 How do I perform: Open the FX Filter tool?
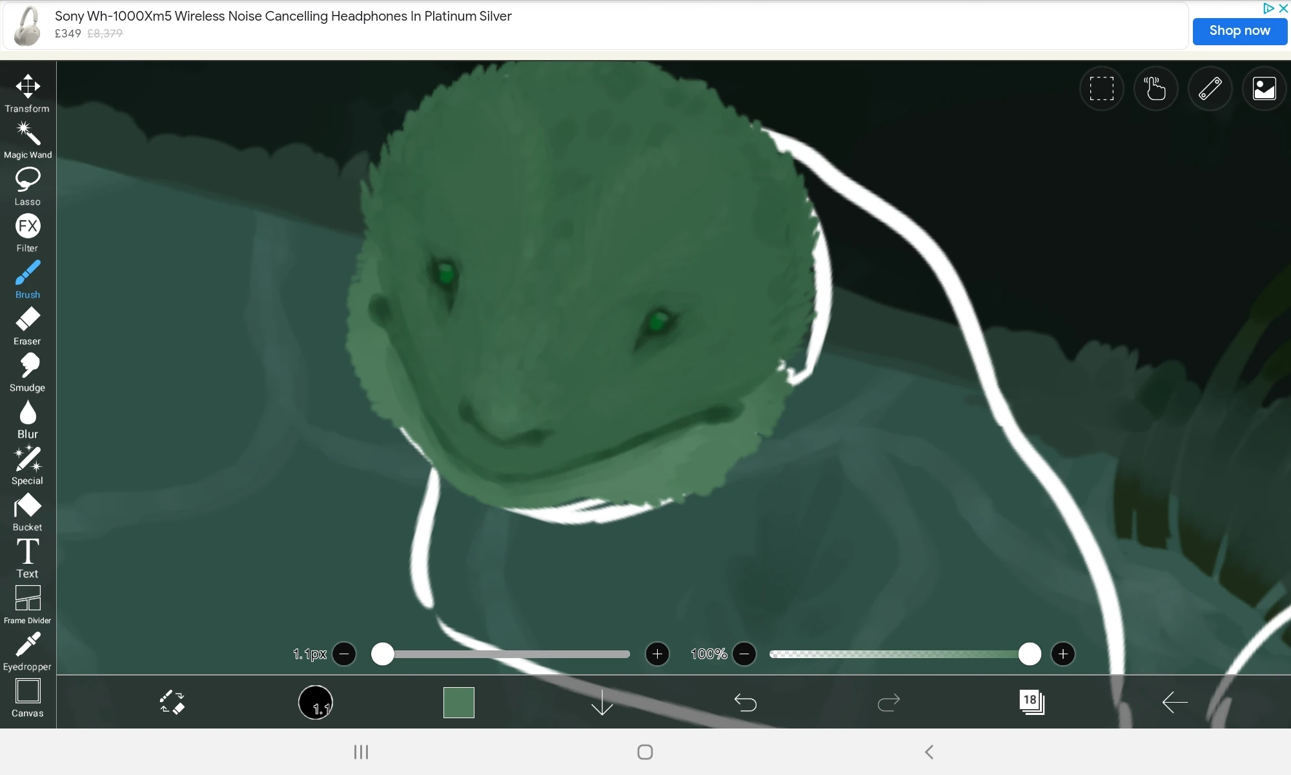click(27, 229)
